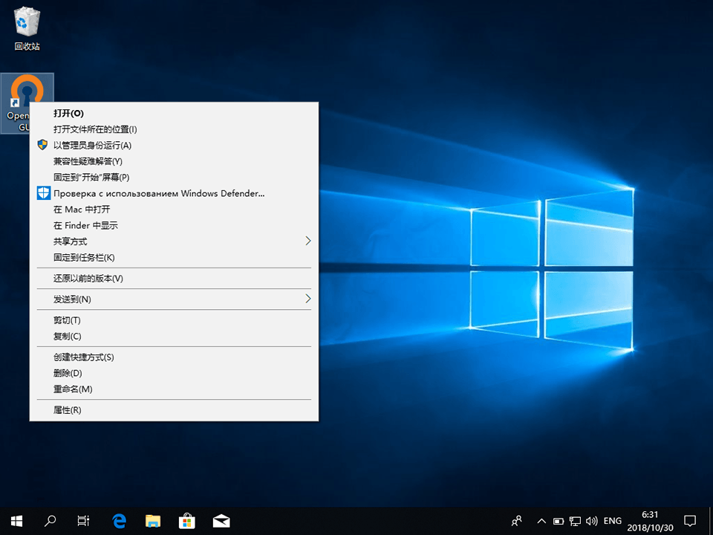This screenshot has height=535, width=713.
Task: Switch input language via ENG indicator
Action: (x=613, y=521)
